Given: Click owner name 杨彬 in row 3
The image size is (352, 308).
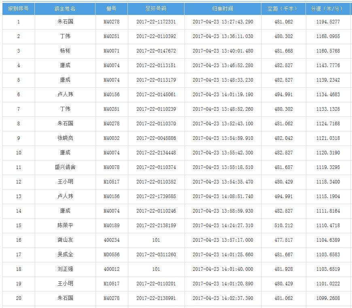Looking at the screenshot, I should (65, 51).
